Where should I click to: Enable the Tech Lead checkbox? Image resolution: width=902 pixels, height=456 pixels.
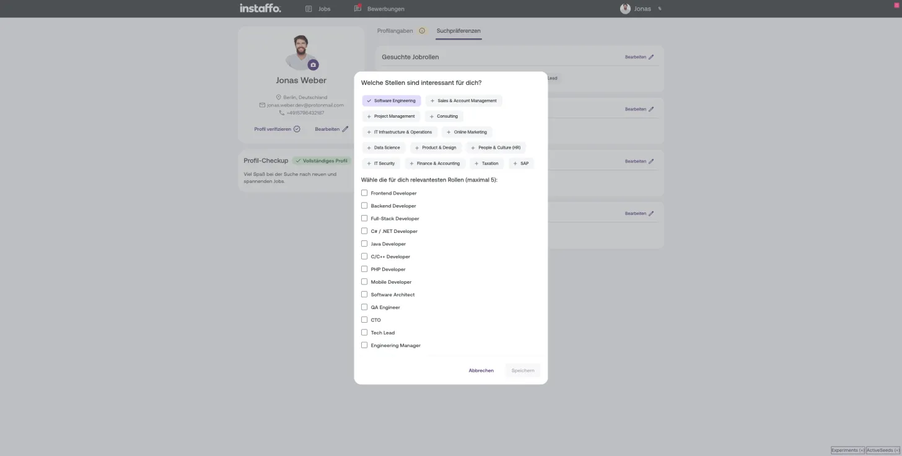click(x=364, y=332)
